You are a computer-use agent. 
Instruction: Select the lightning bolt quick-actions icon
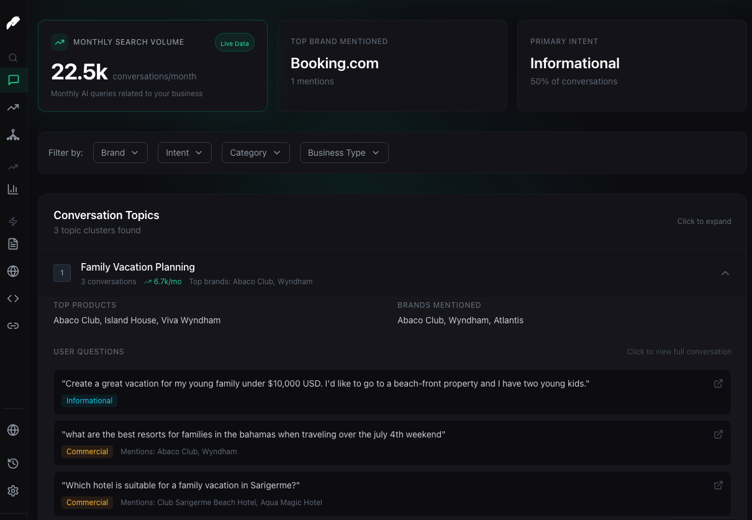click(13, 222)
